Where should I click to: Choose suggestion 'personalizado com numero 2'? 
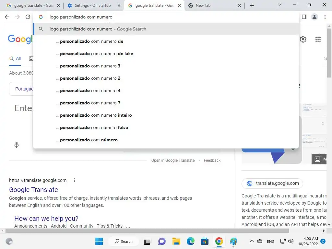coord(166,78)
